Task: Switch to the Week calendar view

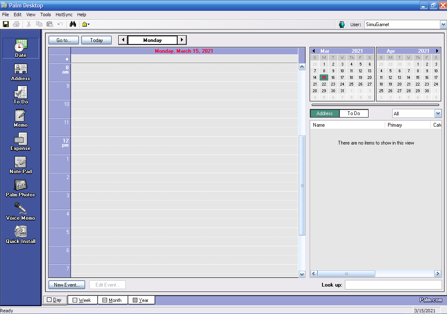Action: point(83,299)
